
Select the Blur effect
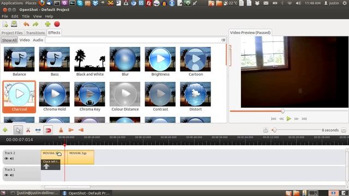(x=125, y=62)
